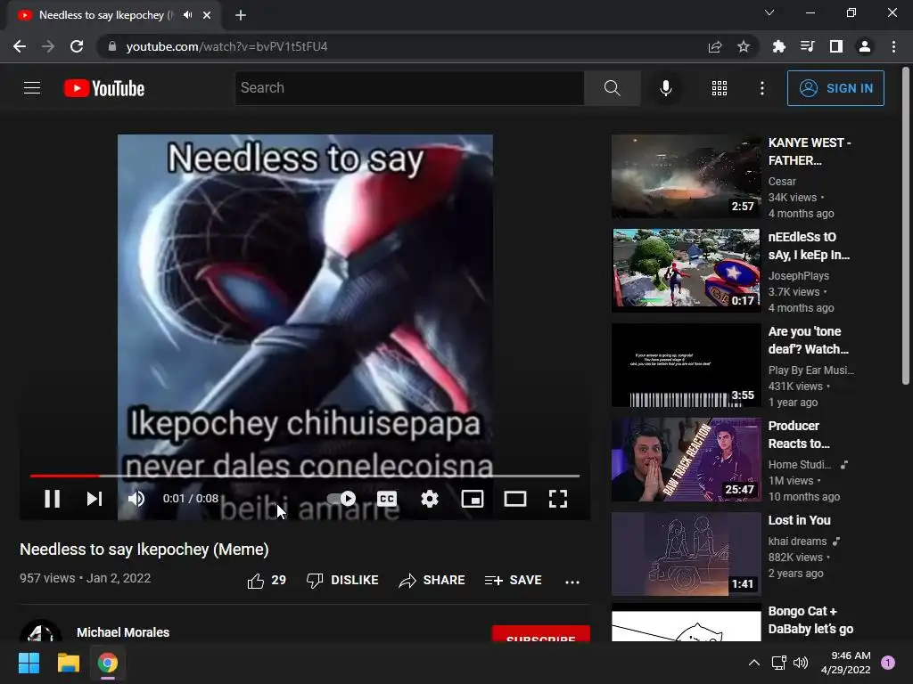Open notification center badge

[888, 663]
